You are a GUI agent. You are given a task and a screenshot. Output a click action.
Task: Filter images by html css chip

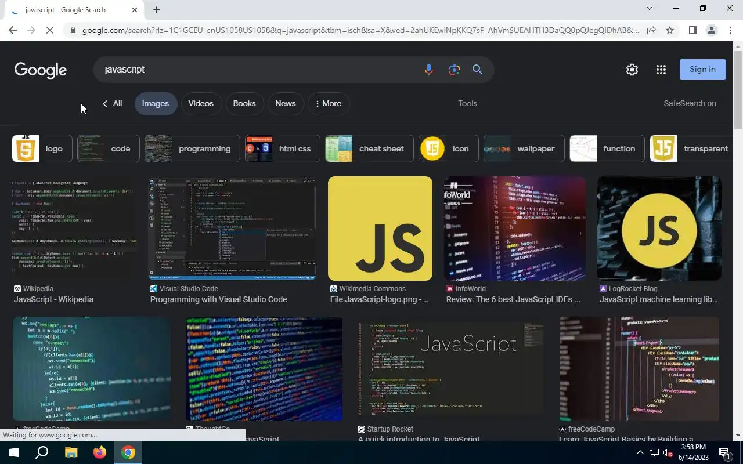click(283, 148)
